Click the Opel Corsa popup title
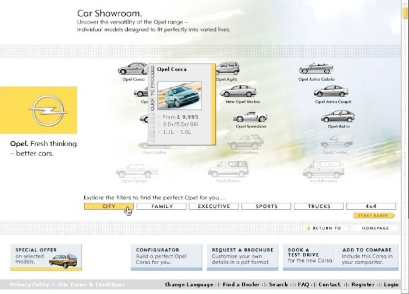Screen dimensions: 409x294 tap(172, 69)
